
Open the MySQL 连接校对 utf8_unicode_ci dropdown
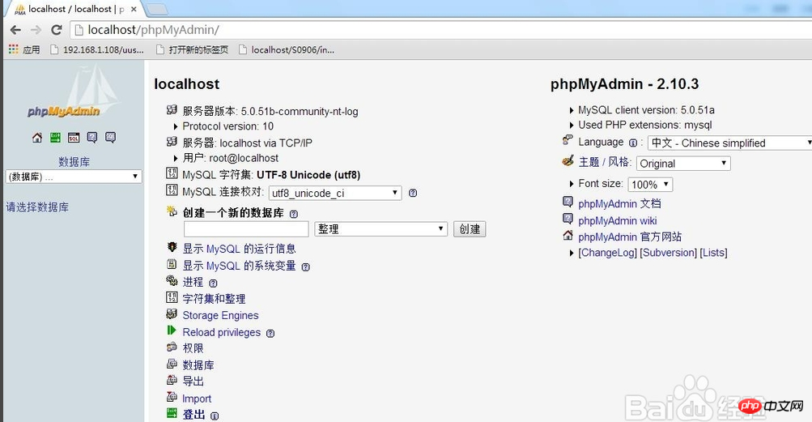coord(335,193)
